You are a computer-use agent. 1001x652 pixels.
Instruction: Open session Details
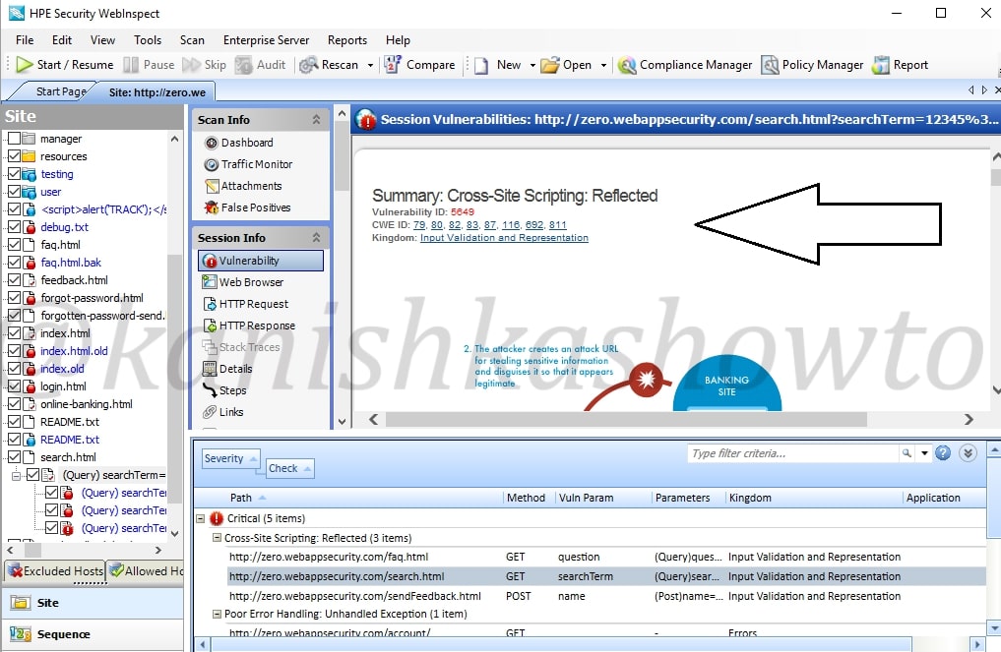[x=227, y=369]
